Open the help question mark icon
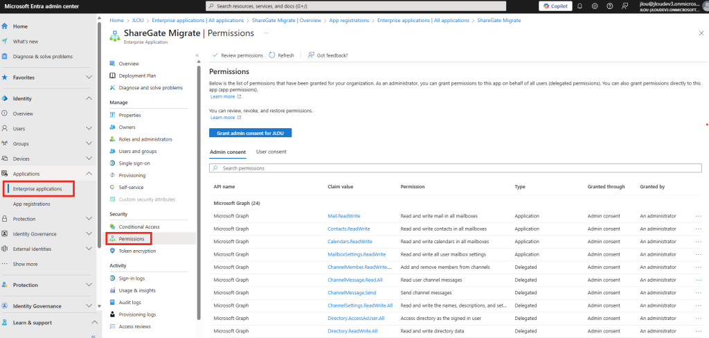Screen dimensions: 709x338 point(610,6)
